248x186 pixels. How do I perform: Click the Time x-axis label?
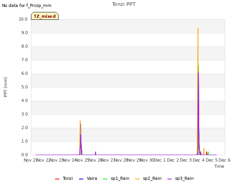pyautogui.click(x=219, y=166)
